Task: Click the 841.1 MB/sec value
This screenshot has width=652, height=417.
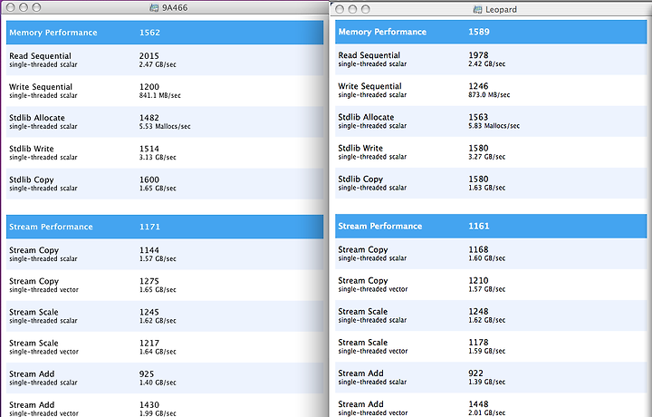Action: tap(160, 95)
